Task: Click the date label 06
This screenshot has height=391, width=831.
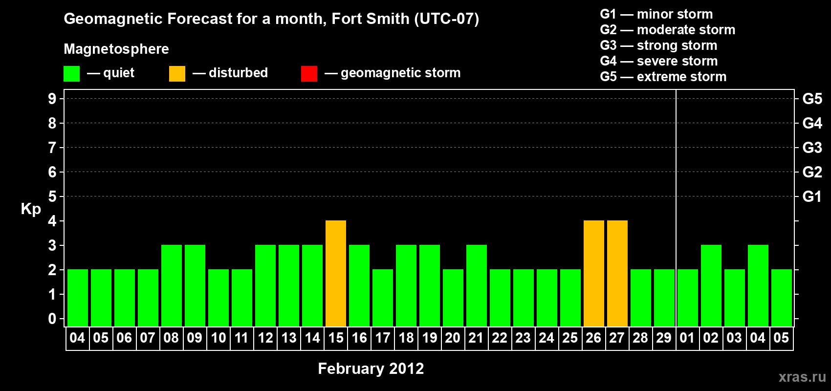Action: point(125,338)
